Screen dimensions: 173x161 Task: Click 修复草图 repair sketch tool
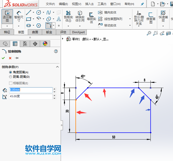pyautogui.click(x=151, y=18)
